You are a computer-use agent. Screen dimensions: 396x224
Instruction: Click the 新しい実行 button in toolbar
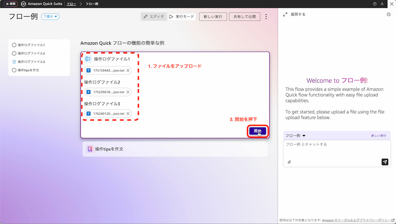click(213, 17)
